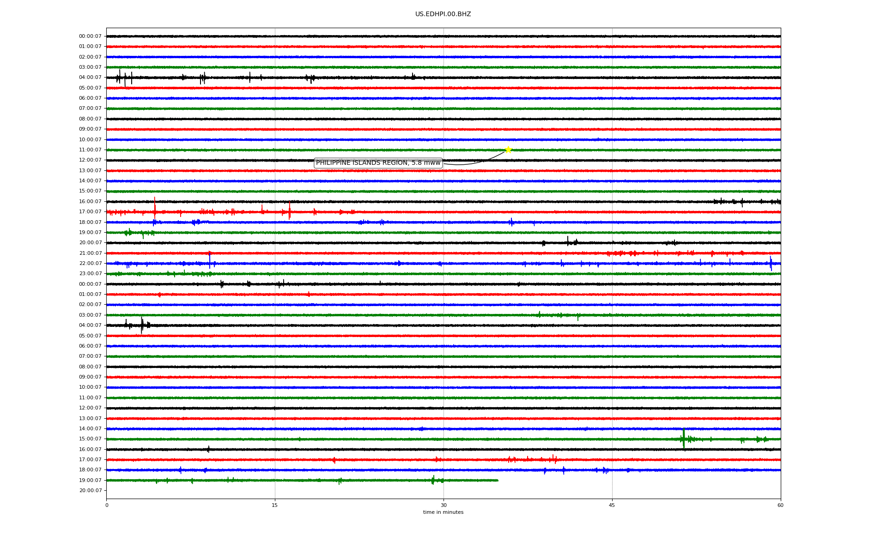The width and height of the screenshot is (887, 554).
Task: Click the second 15:00:07 row label
Action: pyautogui.click(x=90, y=439)
